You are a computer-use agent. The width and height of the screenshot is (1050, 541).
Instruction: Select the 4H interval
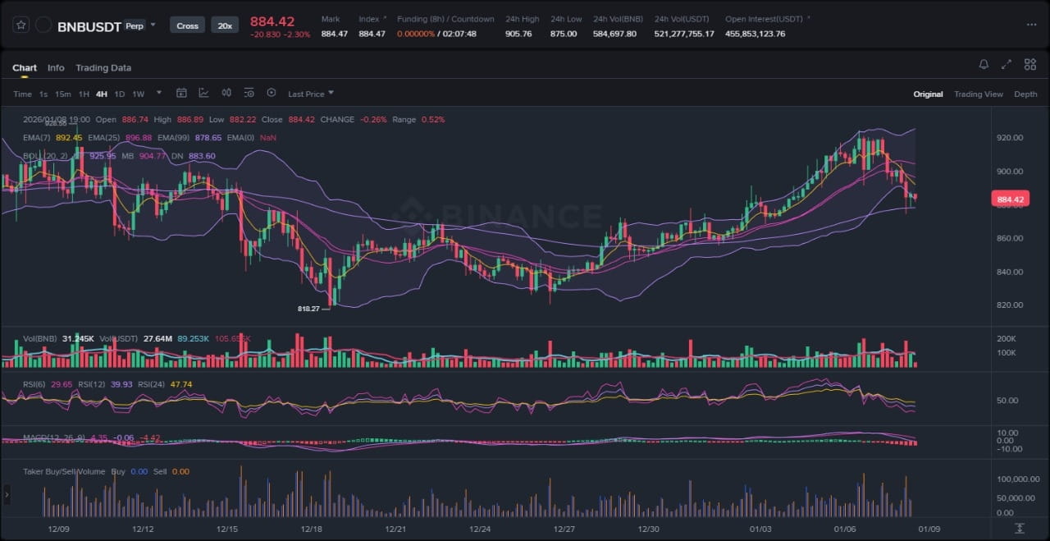pos(102,94)
